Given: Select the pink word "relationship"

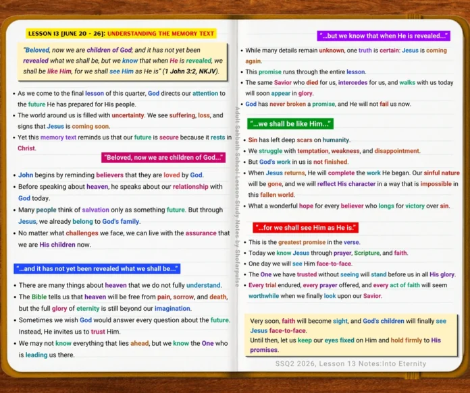Looking at the screenshot, I should pyautogui.click(x=190, y=187).
